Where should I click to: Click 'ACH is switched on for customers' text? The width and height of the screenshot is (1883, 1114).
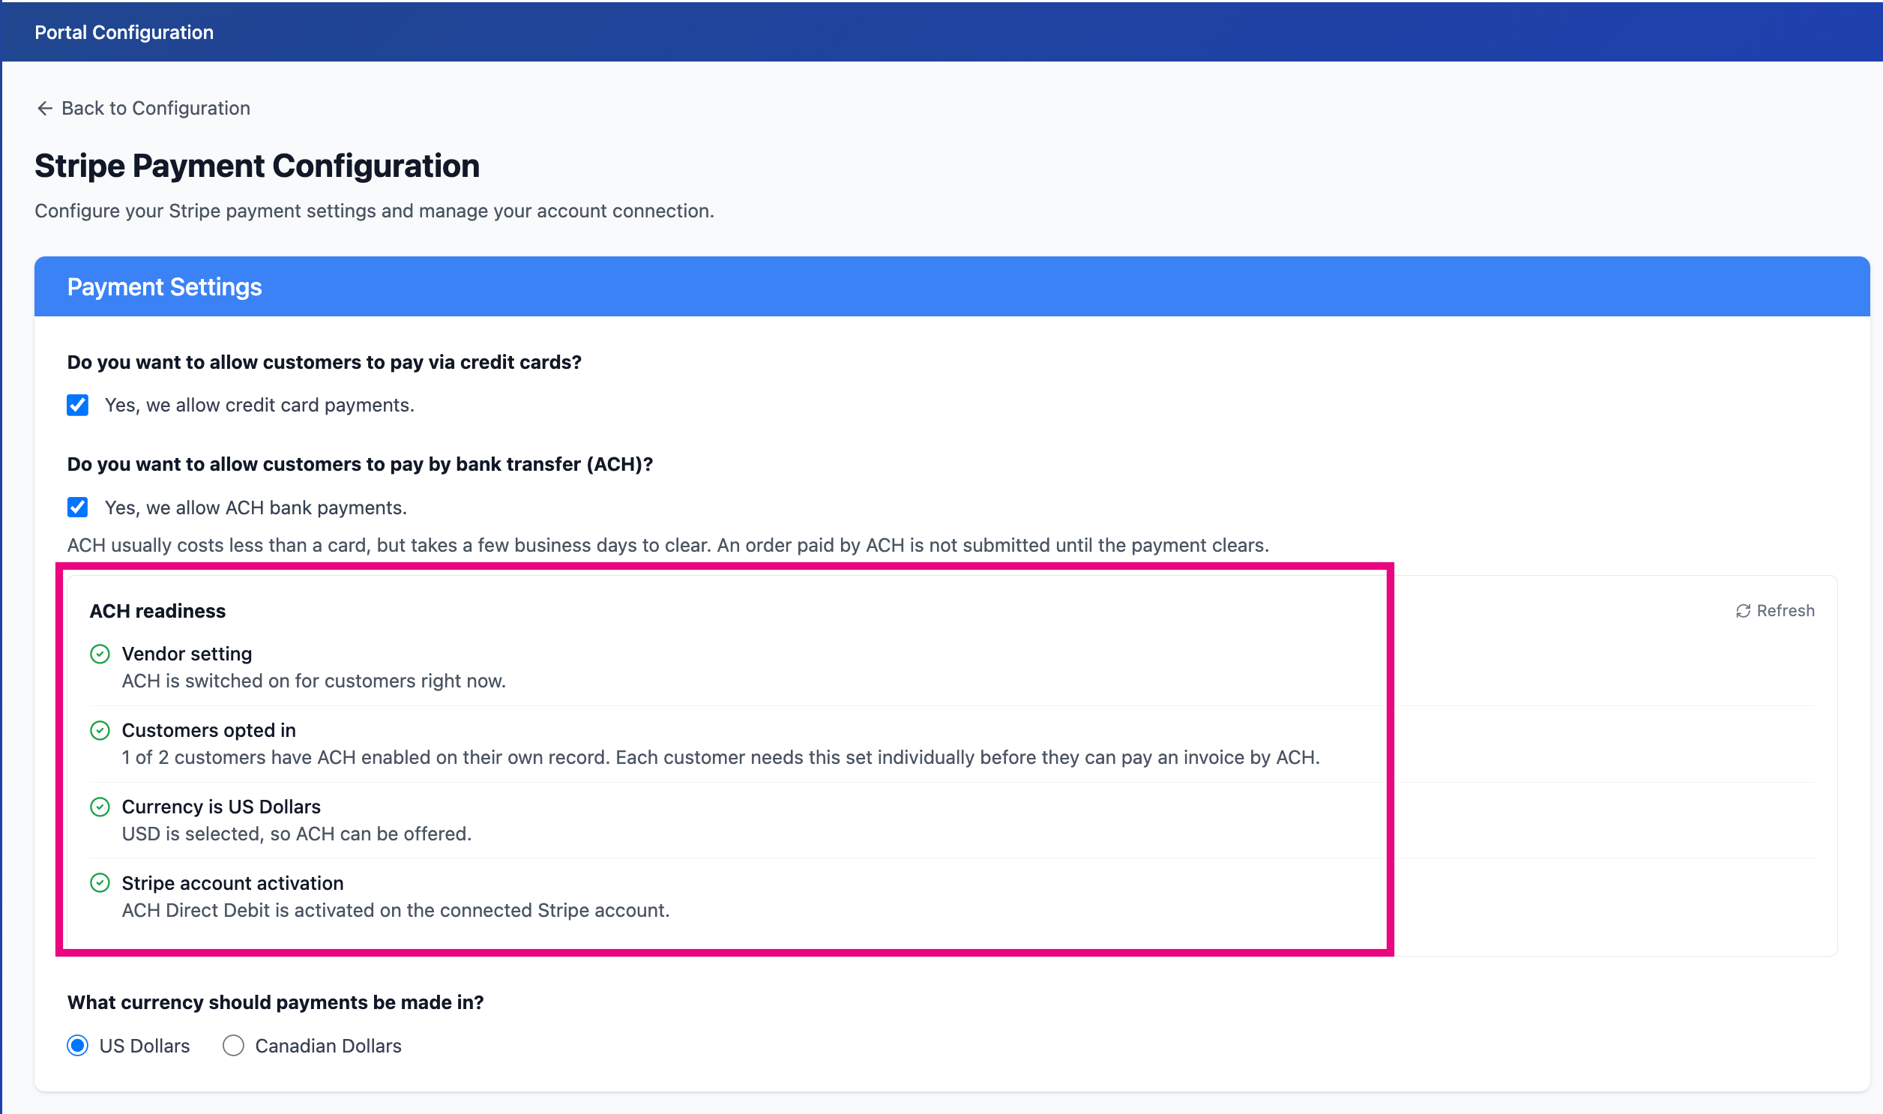313,681
